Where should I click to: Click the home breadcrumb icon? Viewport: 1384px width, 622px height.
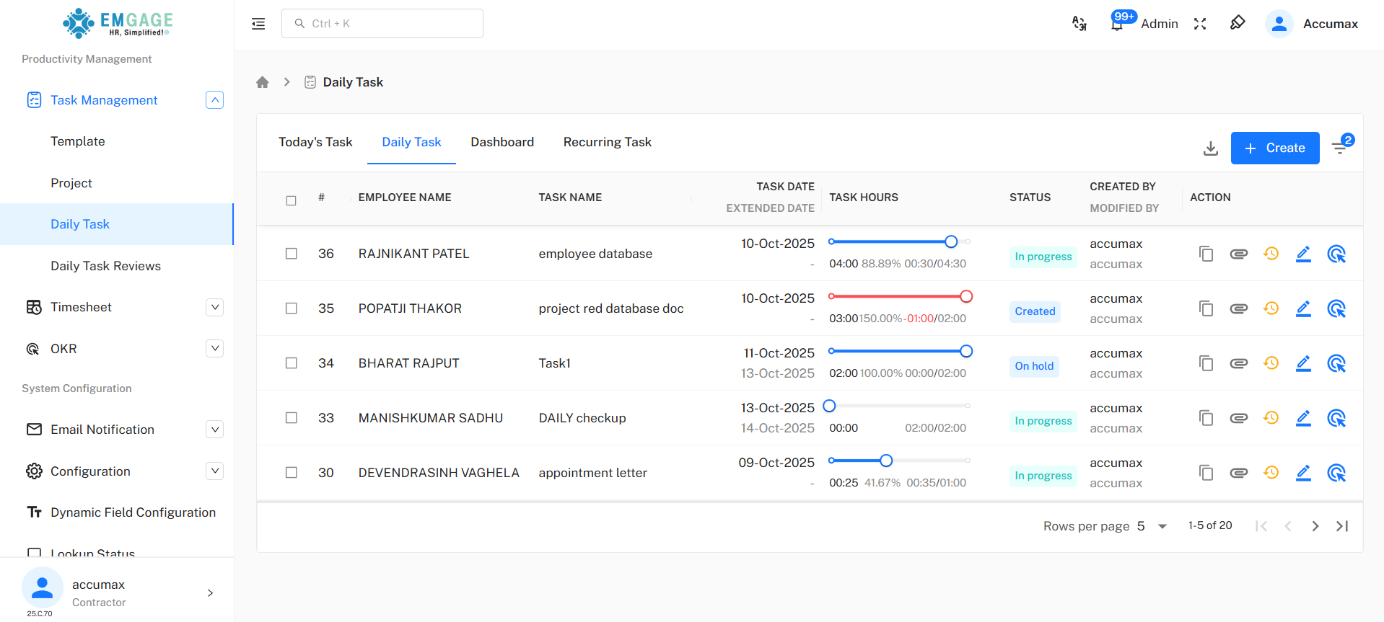[263, 82]
